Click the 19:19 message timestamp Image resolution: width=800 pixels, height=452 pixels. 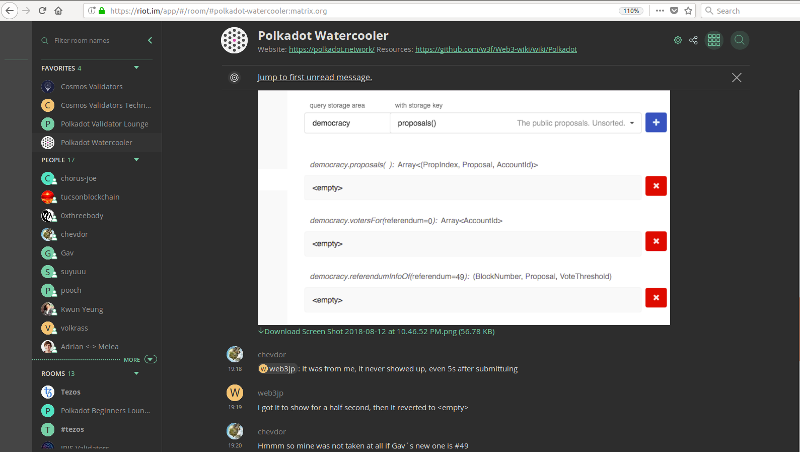(x=235, y=407)
